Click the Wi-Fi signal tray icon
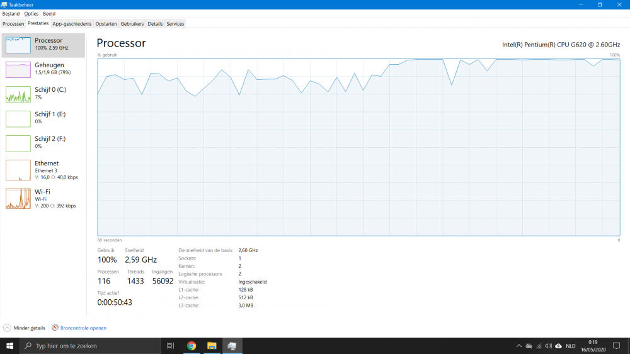Image resolution: width=630 pixels, height=354 pixels. [x=539, y=346]
